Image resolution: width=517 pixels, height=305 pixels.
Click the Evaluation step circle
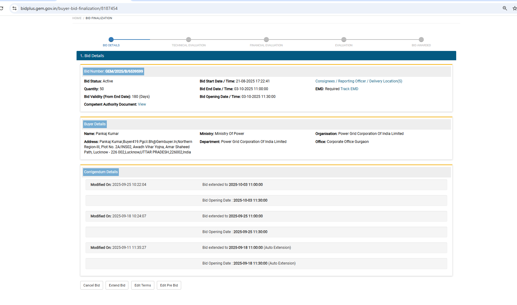pyautogui.click(x=344, y=40)
